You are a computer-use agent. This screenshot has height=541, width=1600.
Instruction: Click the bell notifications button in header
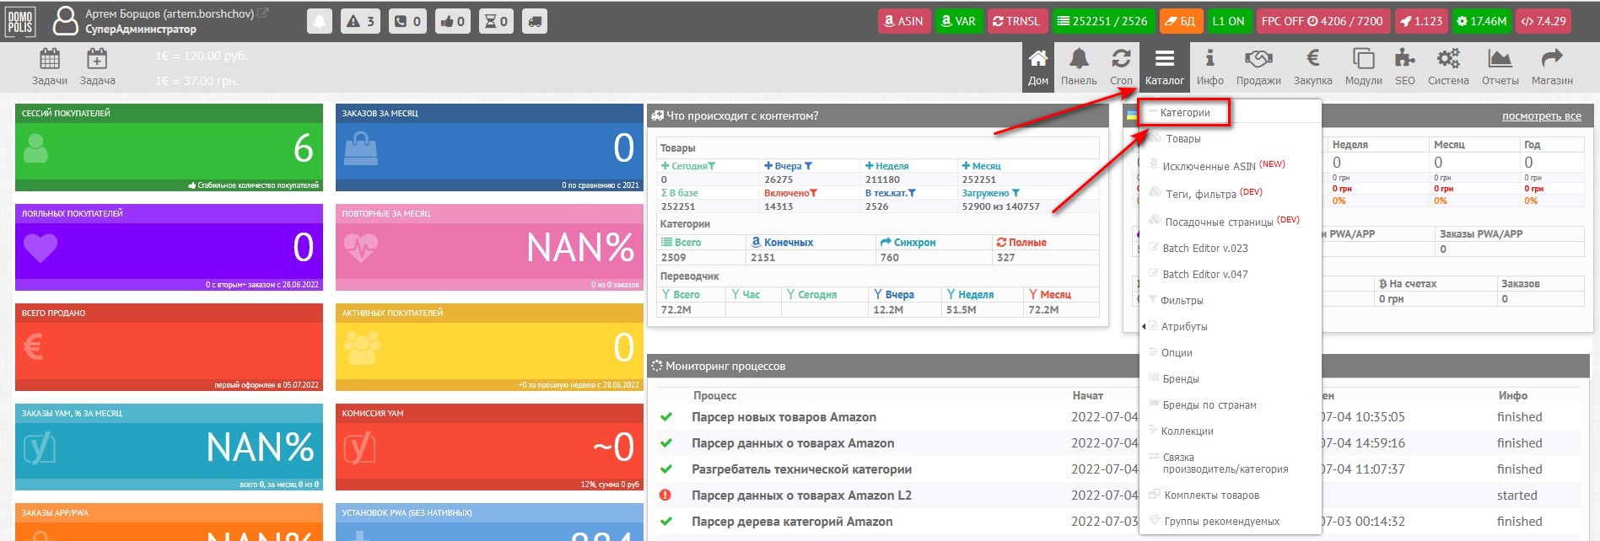click(319, 22)
